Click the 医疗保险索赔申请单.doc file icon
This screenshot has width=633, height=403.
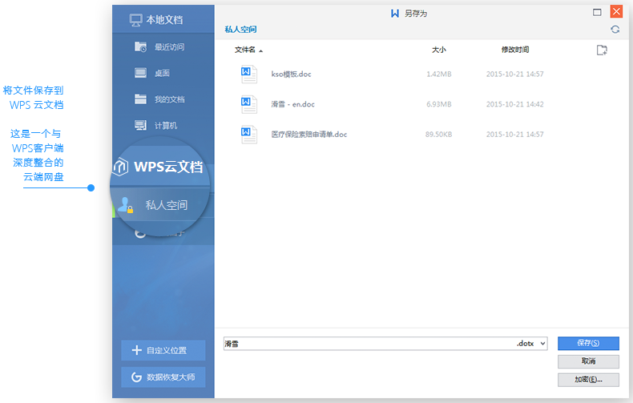click(x=248, y=135)
